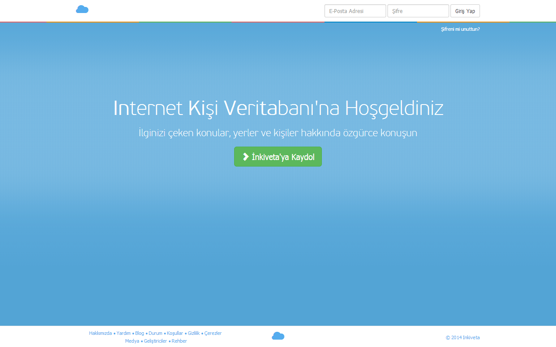
Task: Click the cloud logo in the footer
Action: pyautogui.click(x=278, y=336)
